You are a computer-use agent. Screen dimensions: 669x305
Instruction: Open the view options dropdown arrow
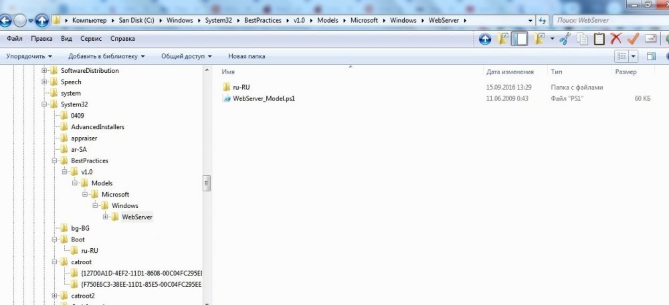click(x=633, y=56)
